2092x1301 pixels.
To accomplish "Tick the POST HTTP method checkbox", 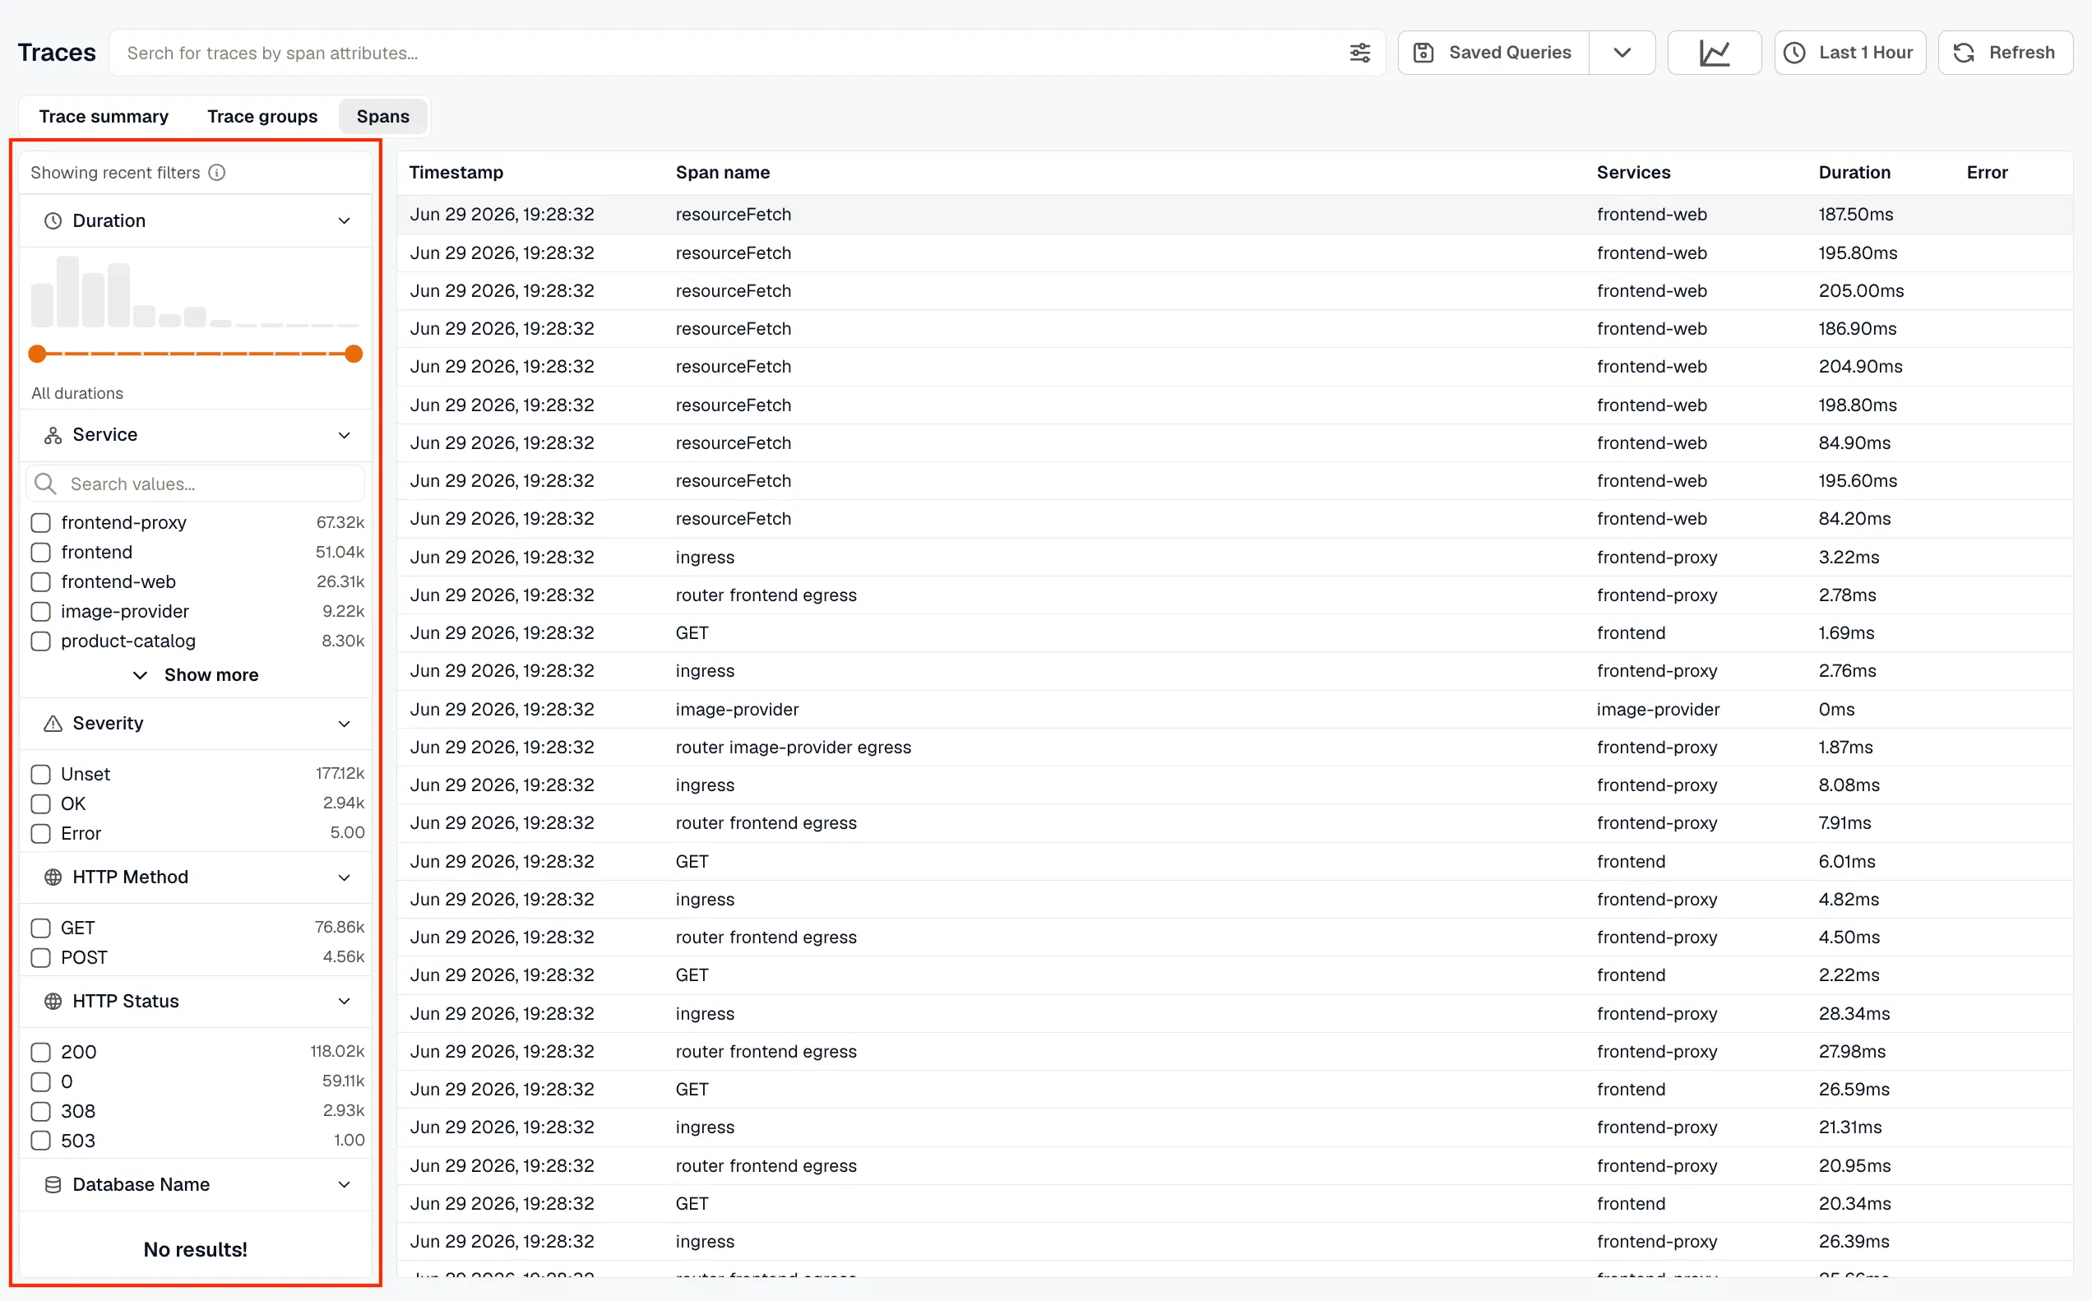I will 40,956.
